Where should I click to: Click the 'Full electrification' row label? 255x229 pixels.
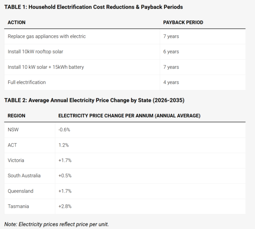(x=27, y=82)
